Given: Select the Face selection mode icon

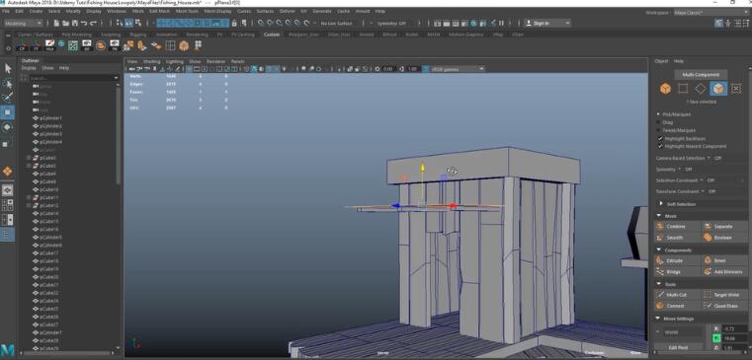Looking at the screenshot, I should pyautogui.click(x=718, y=89).
